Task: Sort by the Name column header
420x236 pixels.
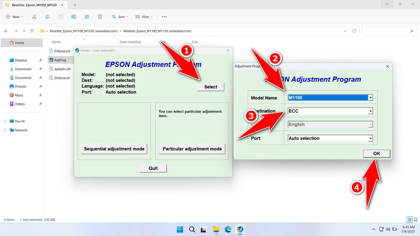Action: point(56,42)
